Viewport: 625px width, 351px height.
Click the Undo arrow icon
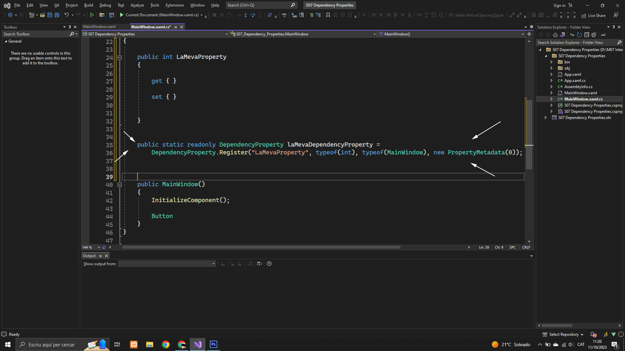point(66,15)
